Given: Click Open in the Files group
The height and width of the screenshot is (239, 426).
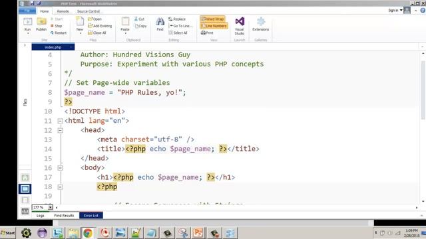Looking at the screenshot, I should coord(95,19).
